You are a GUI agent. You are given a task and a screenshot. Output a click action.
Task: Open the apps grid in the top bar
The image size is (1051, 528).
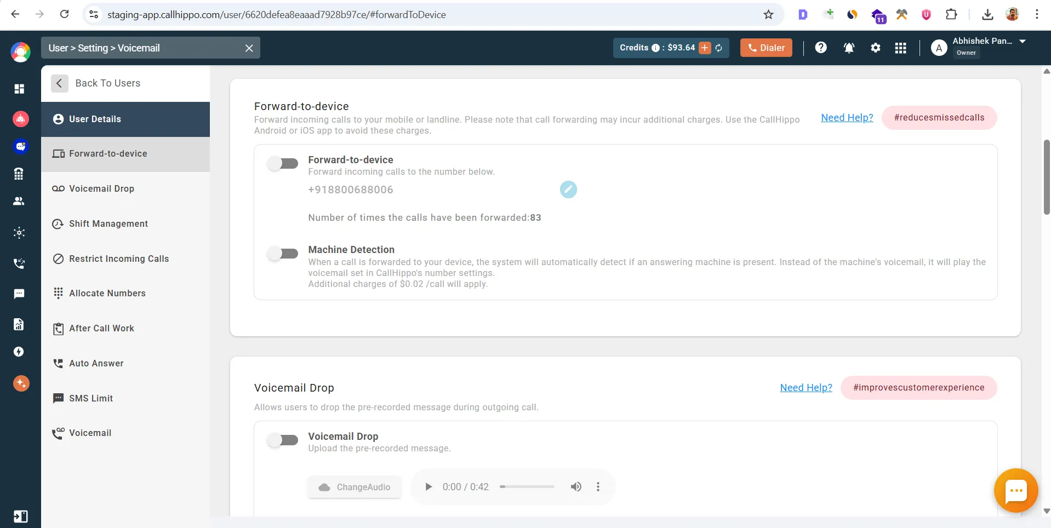pos(901,48)
